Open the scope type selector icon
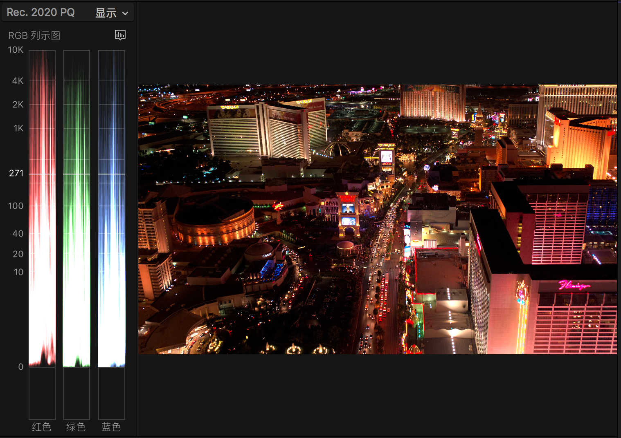Screen dimensions: 621x438 (120, 35)
